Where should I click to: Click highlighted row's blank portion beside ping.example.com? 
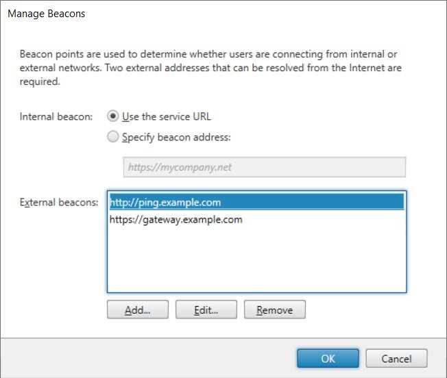click(313, 202)
